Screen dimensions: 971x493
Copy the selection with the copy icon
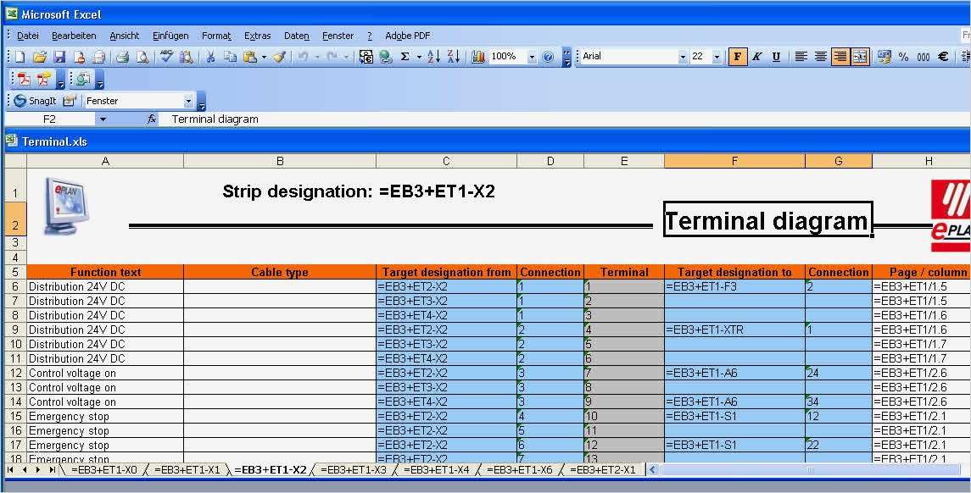(230, 57)
